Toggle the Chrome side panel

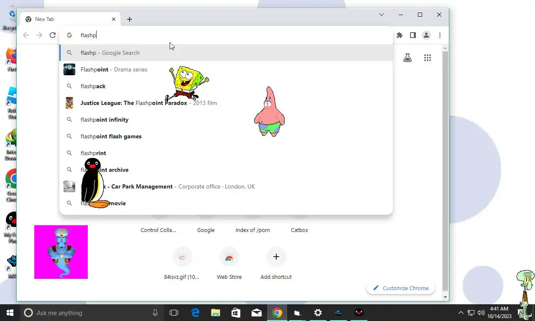point(413,35)
